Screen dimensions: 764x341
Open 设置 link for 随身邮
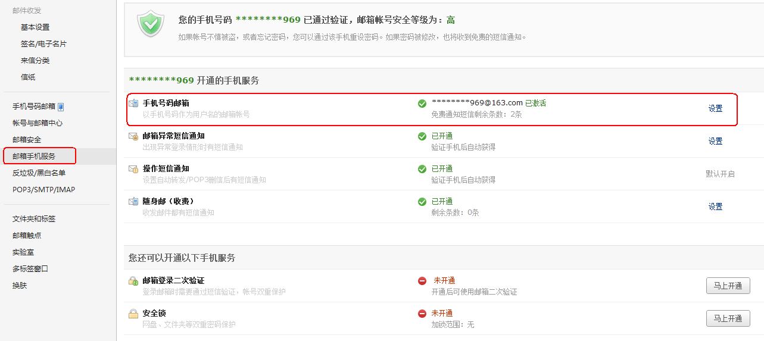(715, 207)
